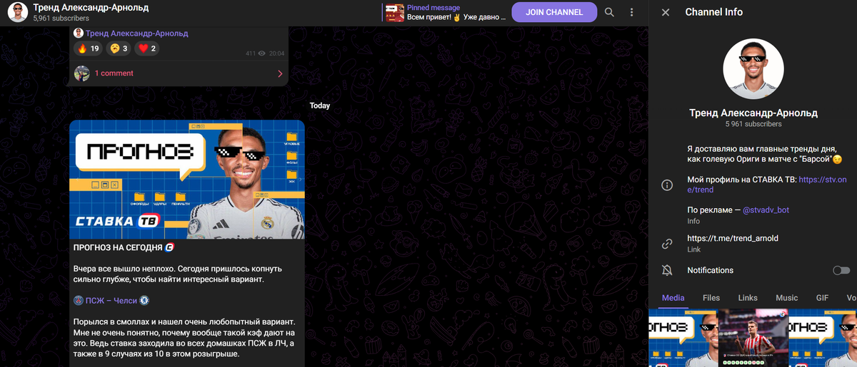Close the Channel Info panel

click(x=666, y=12)
